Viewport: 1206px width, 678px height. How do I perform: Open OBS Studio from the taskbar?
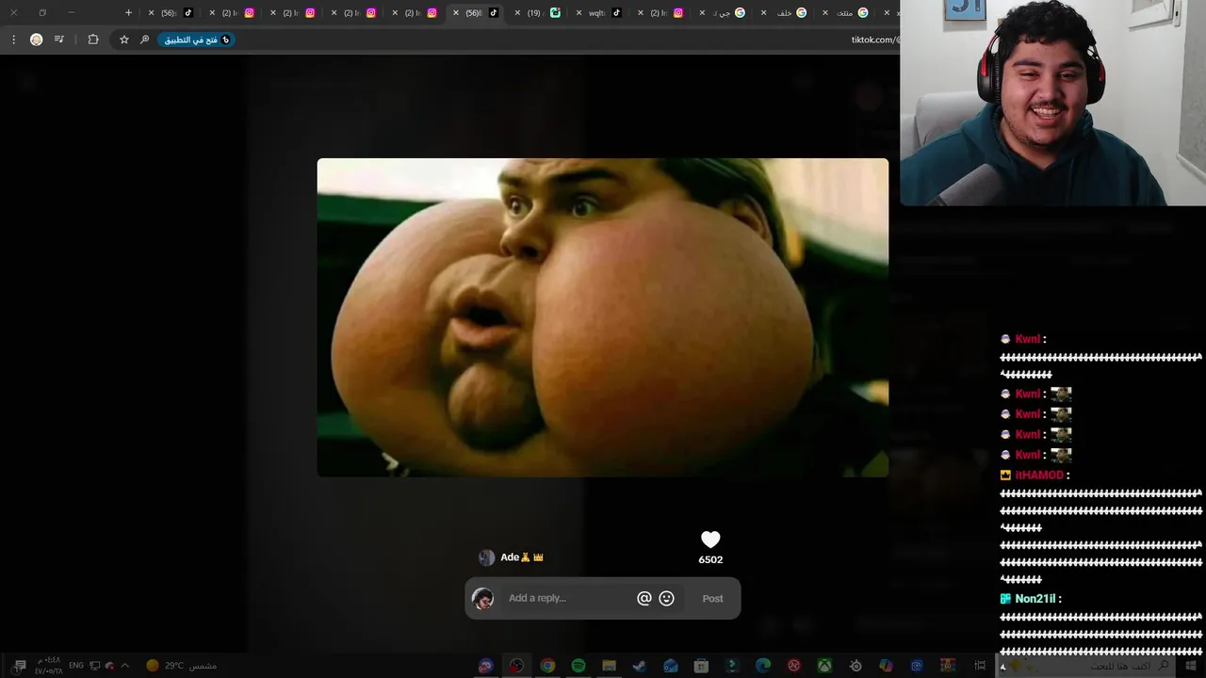coord(516,666)
